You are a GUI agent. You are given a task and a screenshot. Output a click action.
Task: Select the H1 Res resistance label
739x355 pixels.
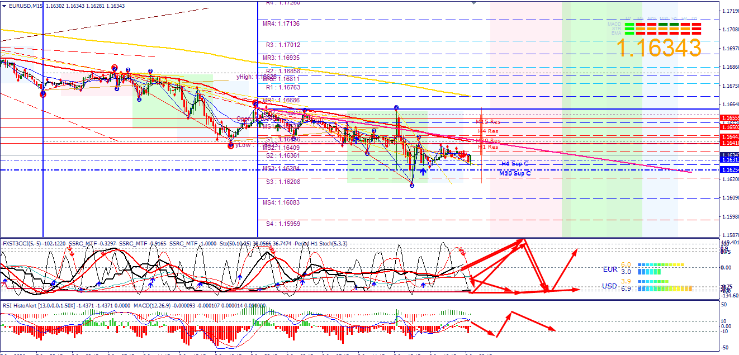point(488,147)
